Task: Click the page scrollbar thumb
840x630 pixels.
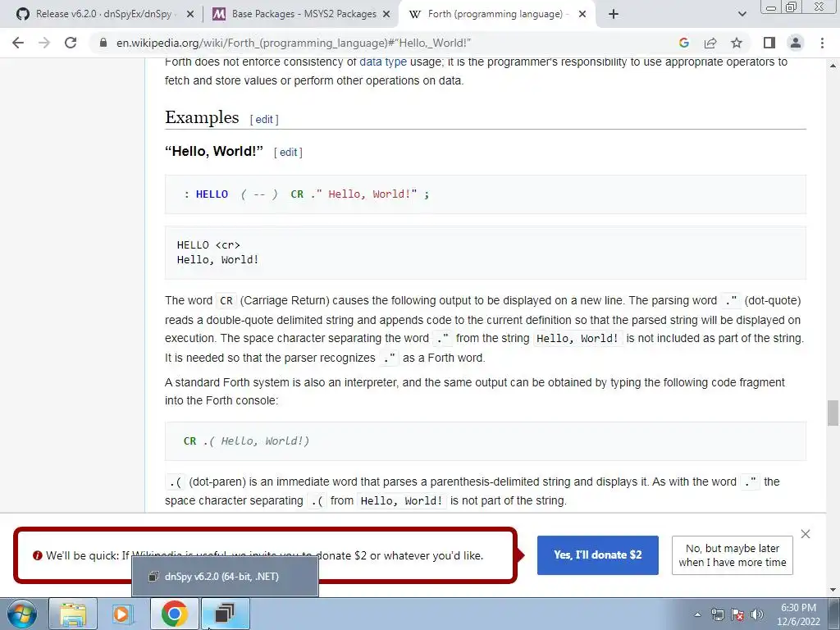Action: tap(833, 413)
